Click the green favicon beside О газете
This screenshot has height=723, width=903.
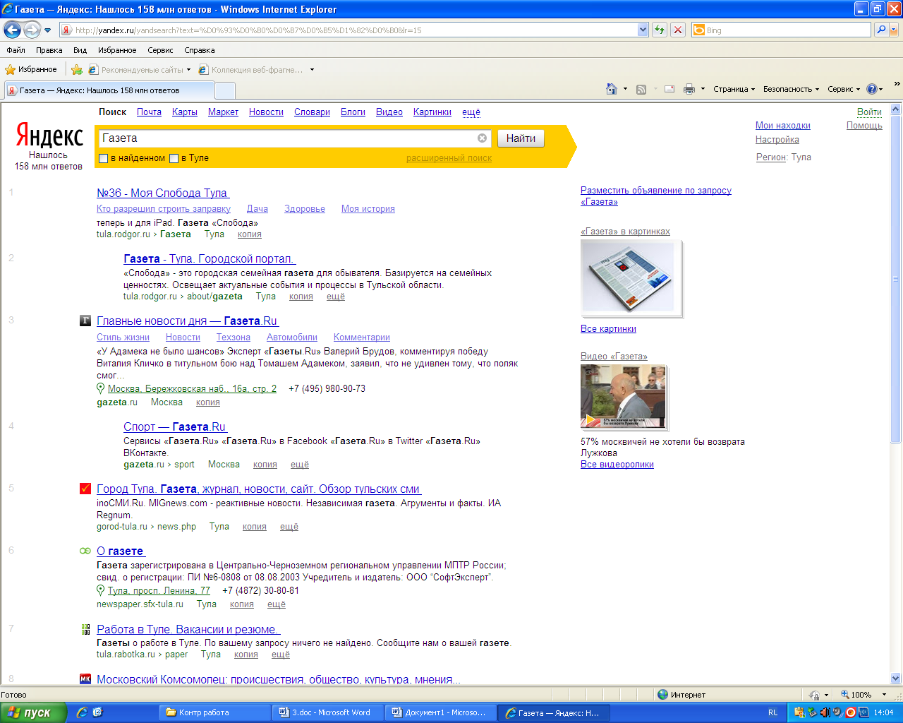point(85,551)
